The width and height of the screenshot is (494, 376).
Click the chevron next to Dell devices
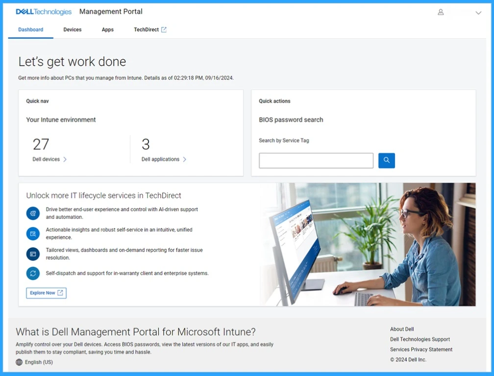click(65, 159)
